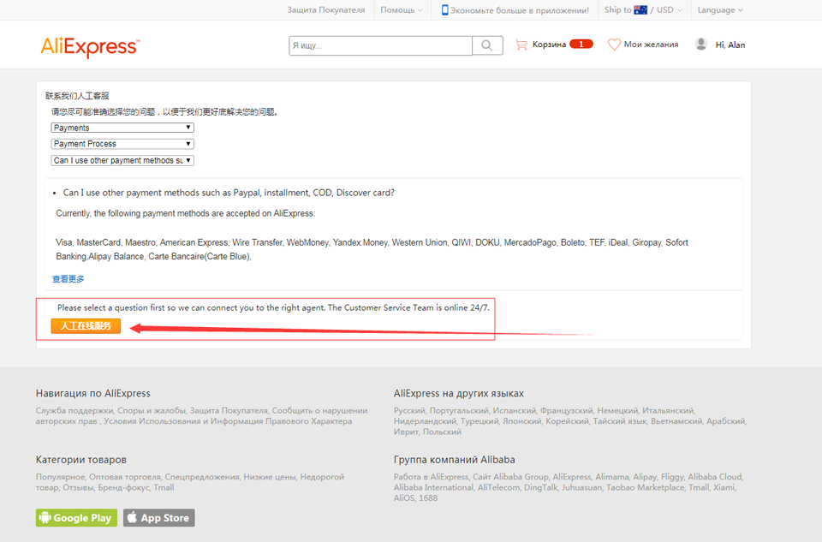Open the Бренд-фокус footer link
The image size is (822, 542).
click(x=123, y=487)
